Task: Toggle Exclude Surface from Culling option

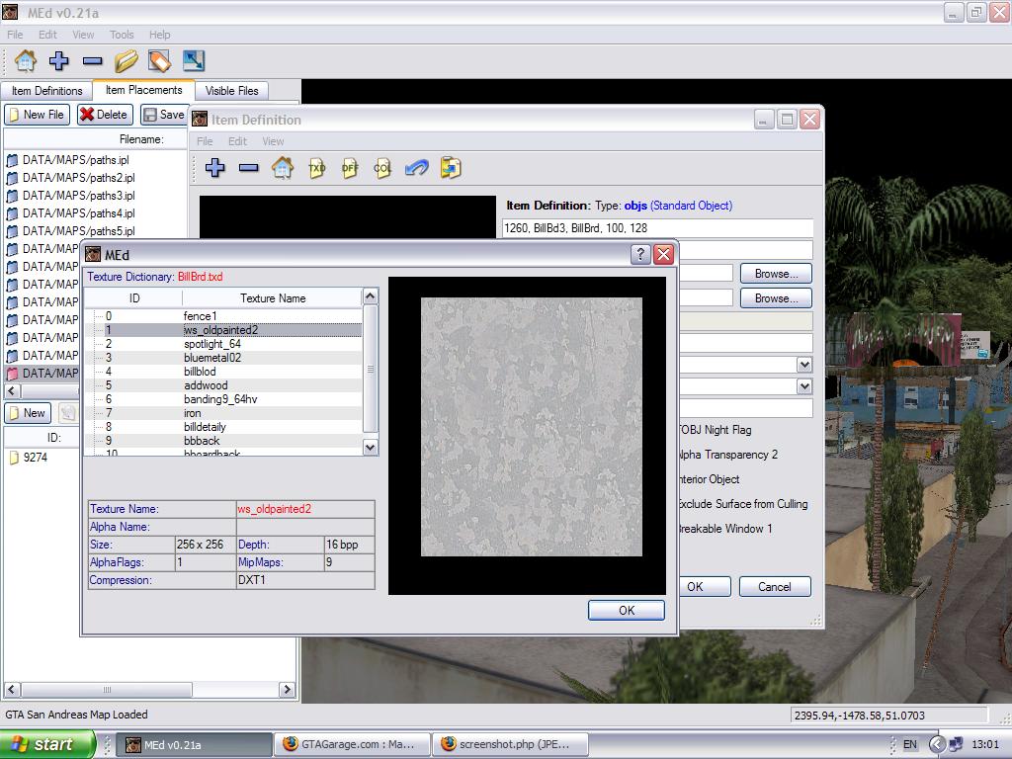Action: tap(743, 503)
